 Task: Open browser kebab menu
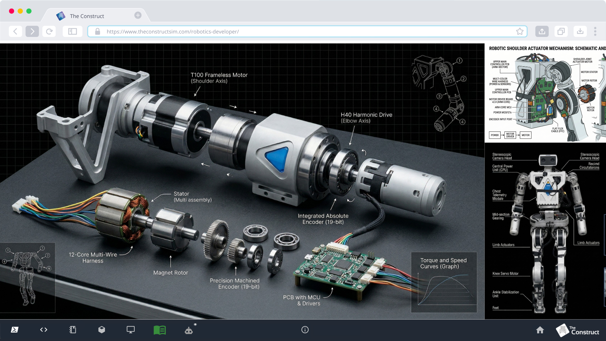(x=595, y=31)
